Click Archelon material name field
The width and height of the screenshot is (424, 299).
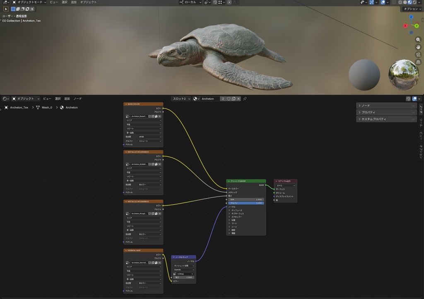point(210,99)
